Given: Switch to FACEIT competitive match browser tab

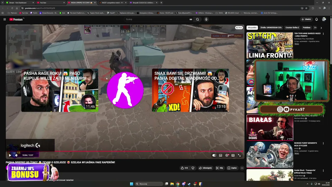Looking at the screenshot, I should pos(113,3).
